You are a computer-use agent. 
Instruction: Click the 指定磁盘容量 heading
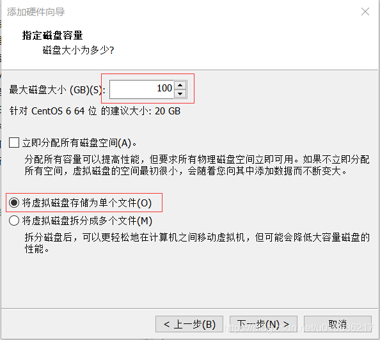coord(52,35)
